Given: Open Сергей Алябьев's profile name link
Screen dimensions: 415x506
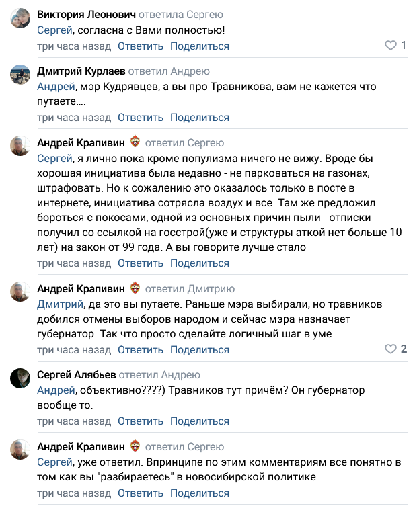Looking at the screenshot, I should pos(77,374).
